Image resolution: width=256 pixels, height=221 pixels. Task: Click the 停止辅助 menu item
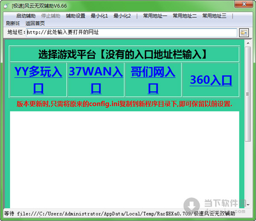tap(51, 16)
